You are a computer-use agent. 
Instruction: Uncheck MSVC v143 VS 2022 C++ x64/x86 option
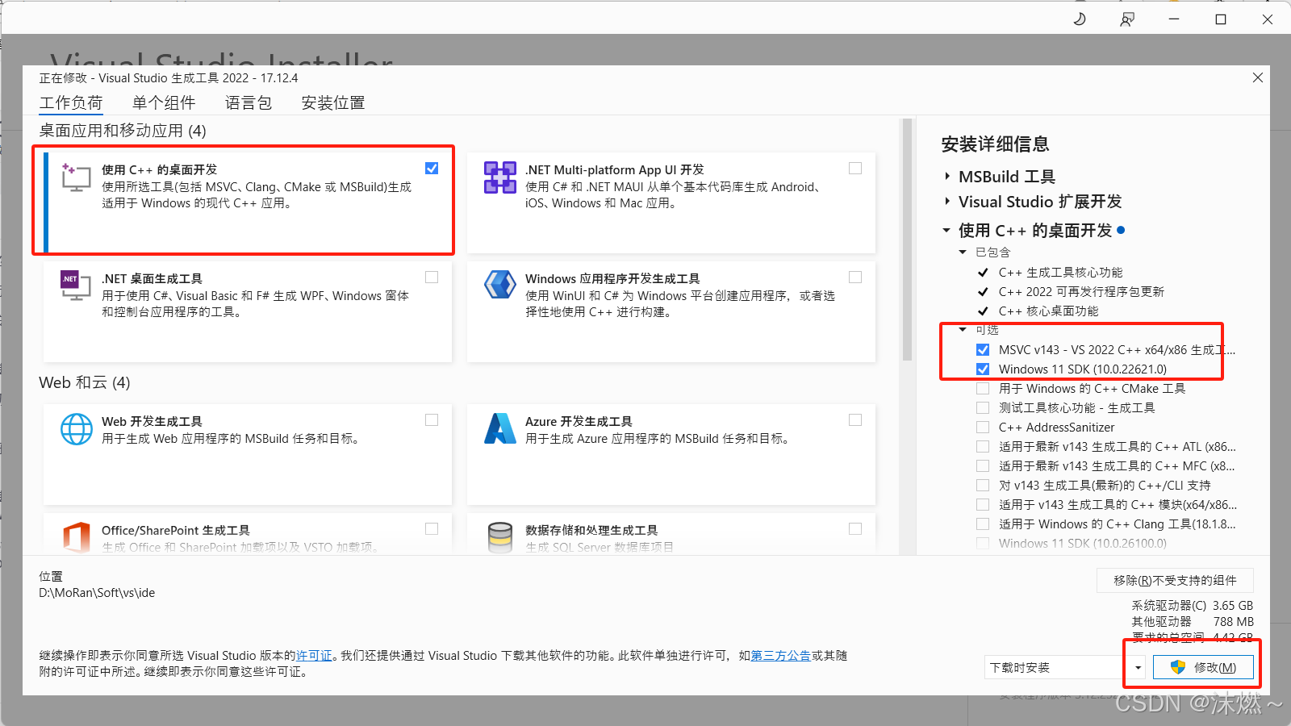[x=983, y=349]
